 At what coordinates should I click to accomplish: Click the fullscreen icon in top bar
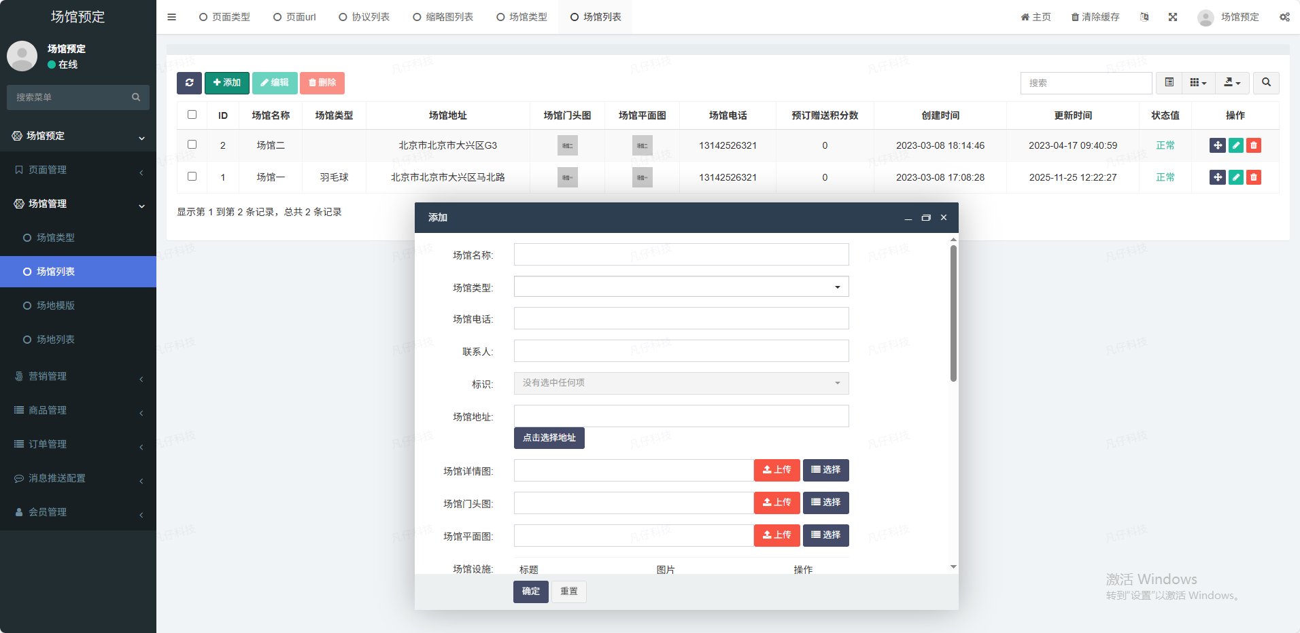(1173, 17)
